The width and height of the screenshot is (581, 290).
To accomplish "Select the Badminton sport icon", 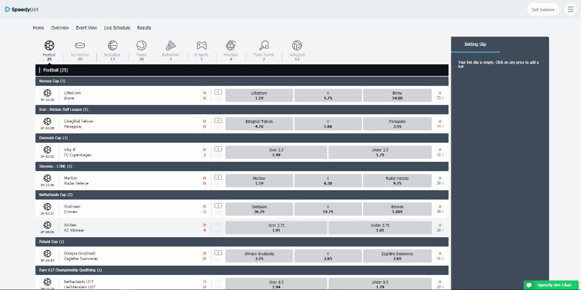I will 170,45.
